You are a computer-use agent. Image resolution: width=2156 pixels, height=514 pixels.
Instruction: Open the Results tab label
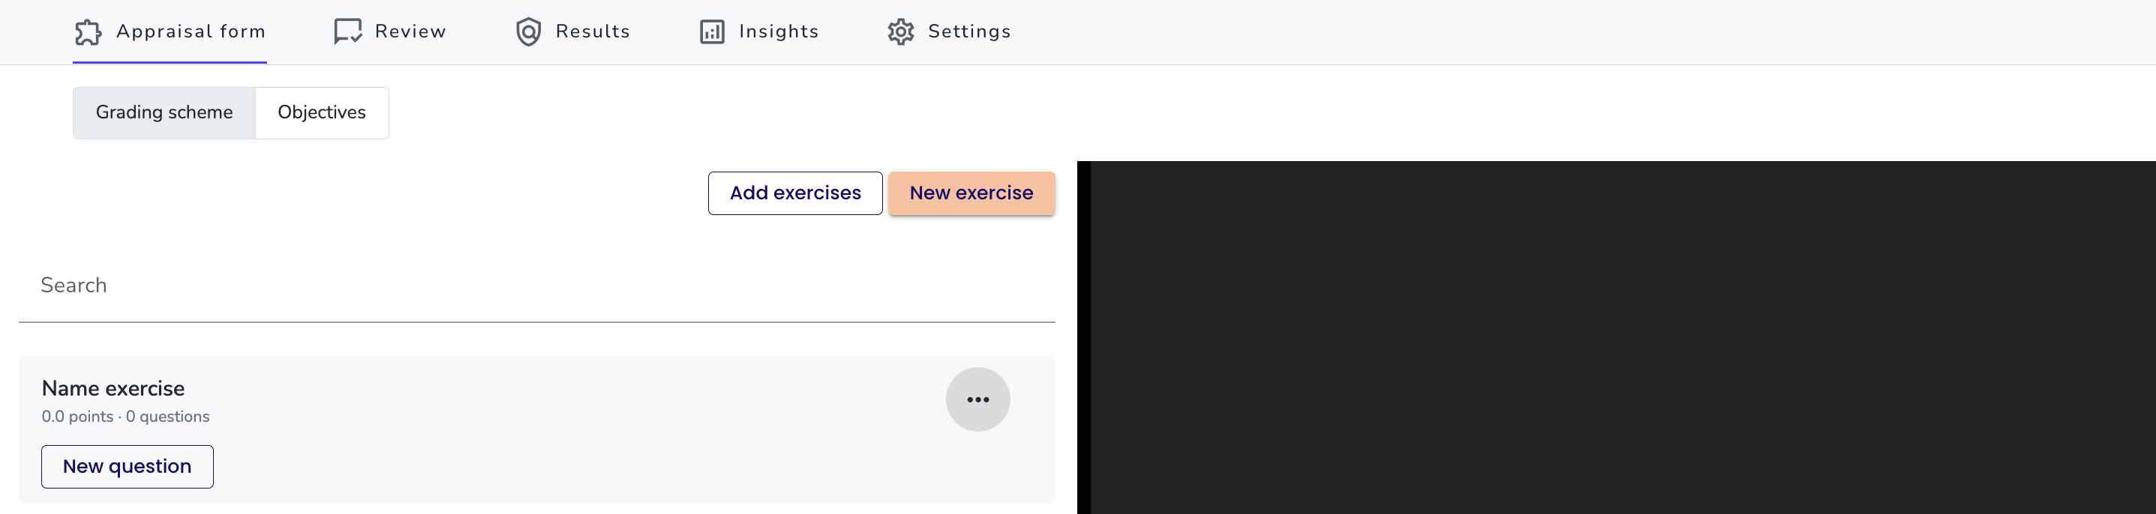(593, 31)
